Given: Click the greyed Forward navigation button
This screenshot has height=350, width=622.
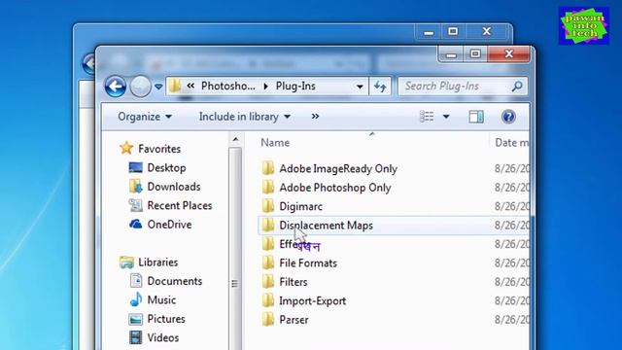Looking at the screenshot, I should point(140,87).
